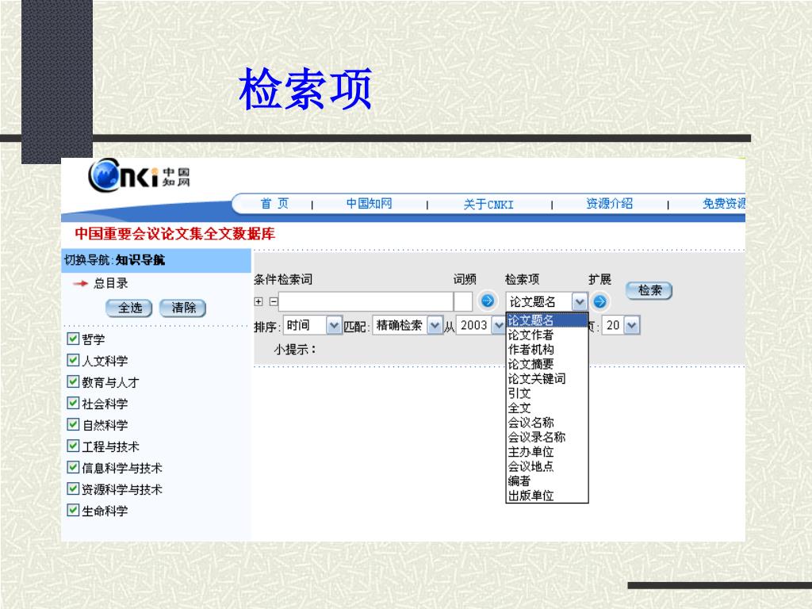Choose 编者 from the dropdown list
812x609 pixels.
(x=547, y=481)
